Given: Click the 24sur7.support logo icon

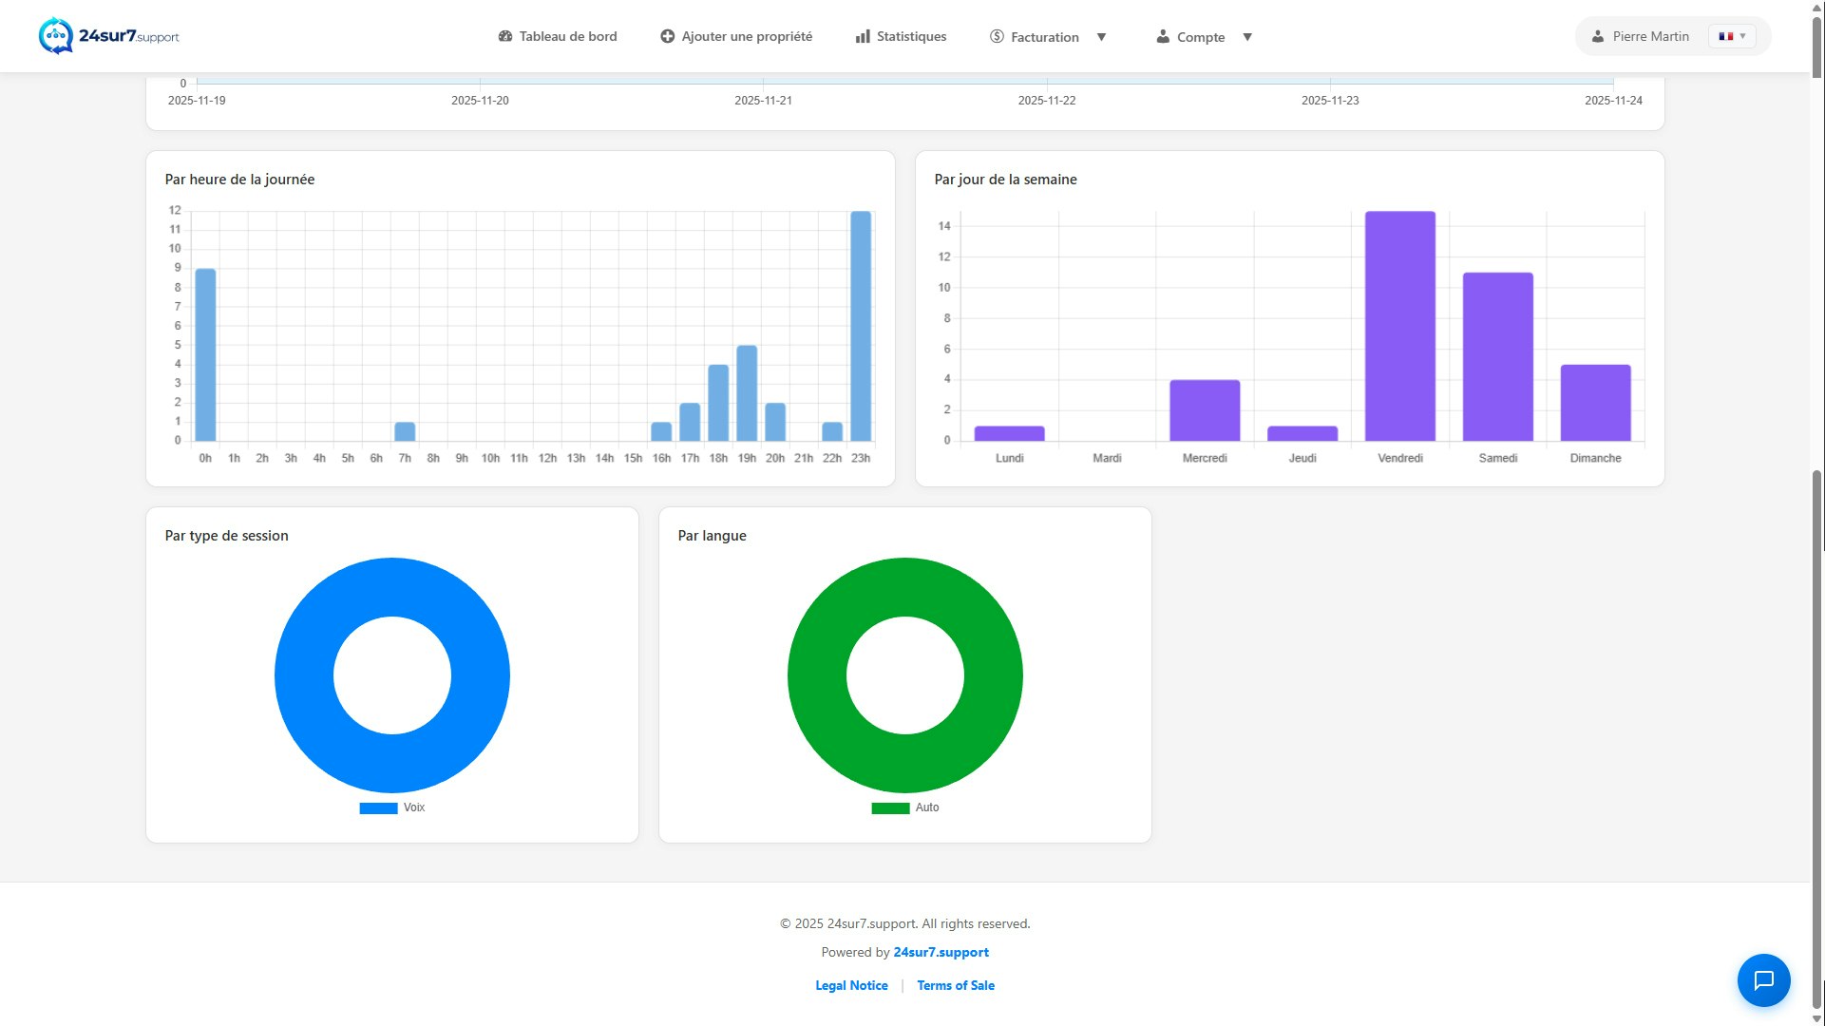Looking at the screenshot, I should pyautogui.click(x=56, y=36).
